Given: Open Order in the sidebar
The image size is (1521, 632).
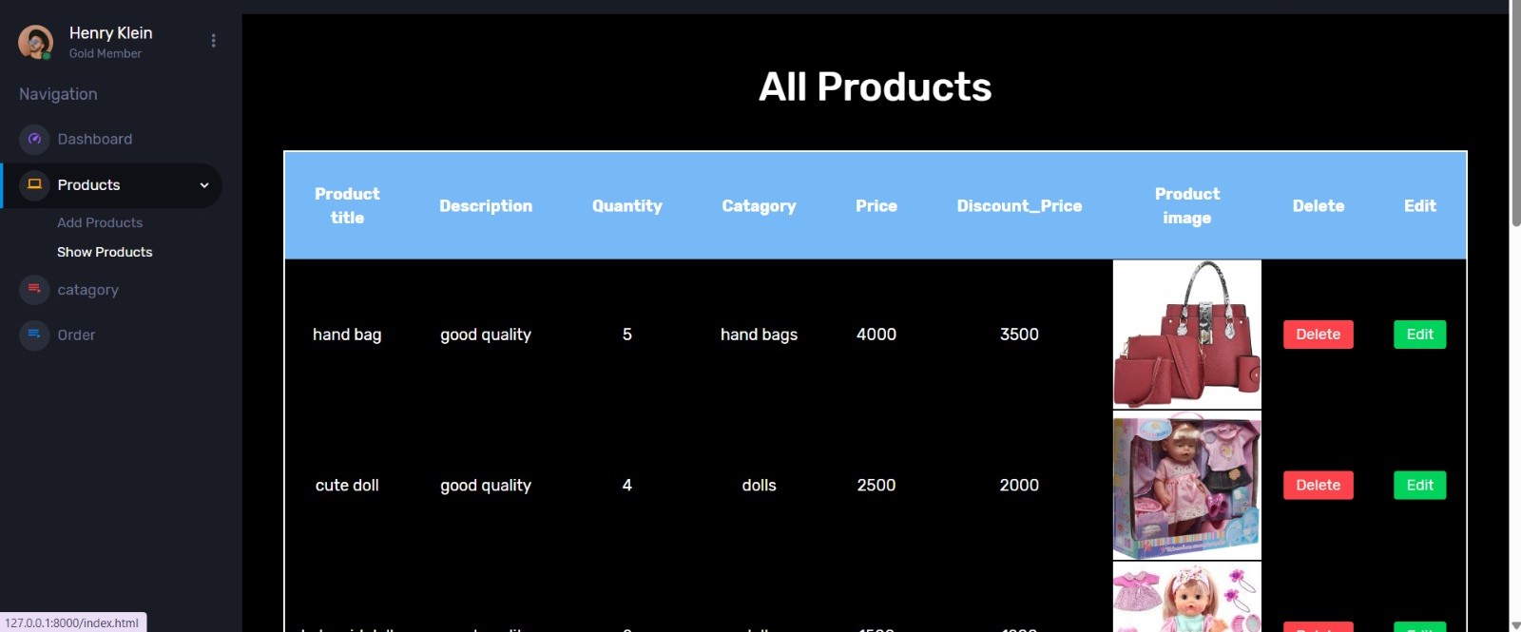Looking at the screenshot, I should 76,335.
